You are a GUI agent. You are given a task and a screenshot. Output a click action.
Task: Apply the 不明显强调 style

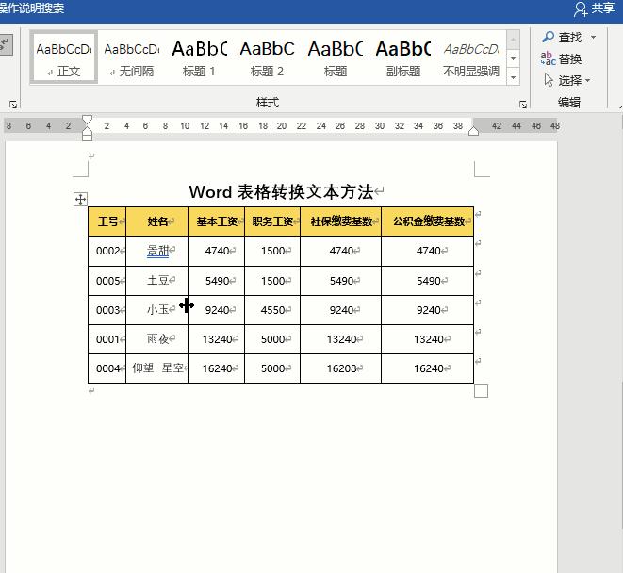471,57
